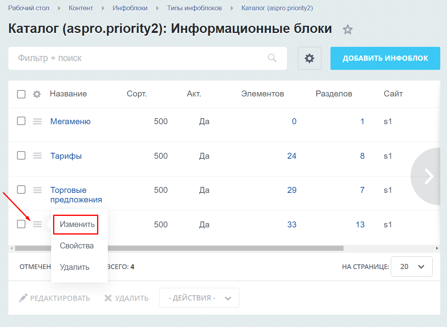The image size is (447, 327).
Task: Click the breadcrumb arrow after Инфоблоки
Action: [x=157, y=8]
